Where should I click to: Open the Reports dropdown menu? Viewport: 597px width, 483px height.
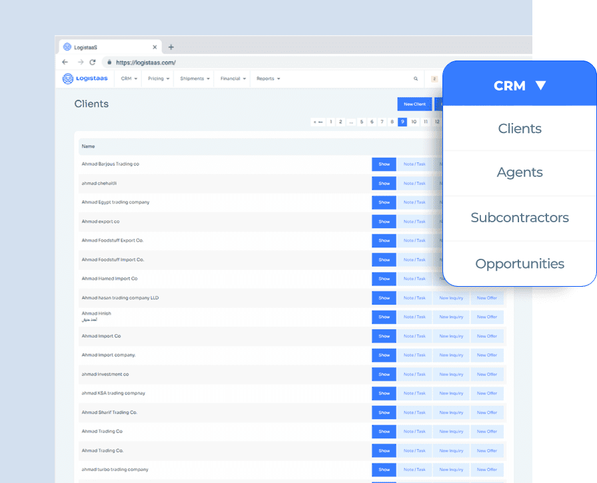click(x=268, y=79)
